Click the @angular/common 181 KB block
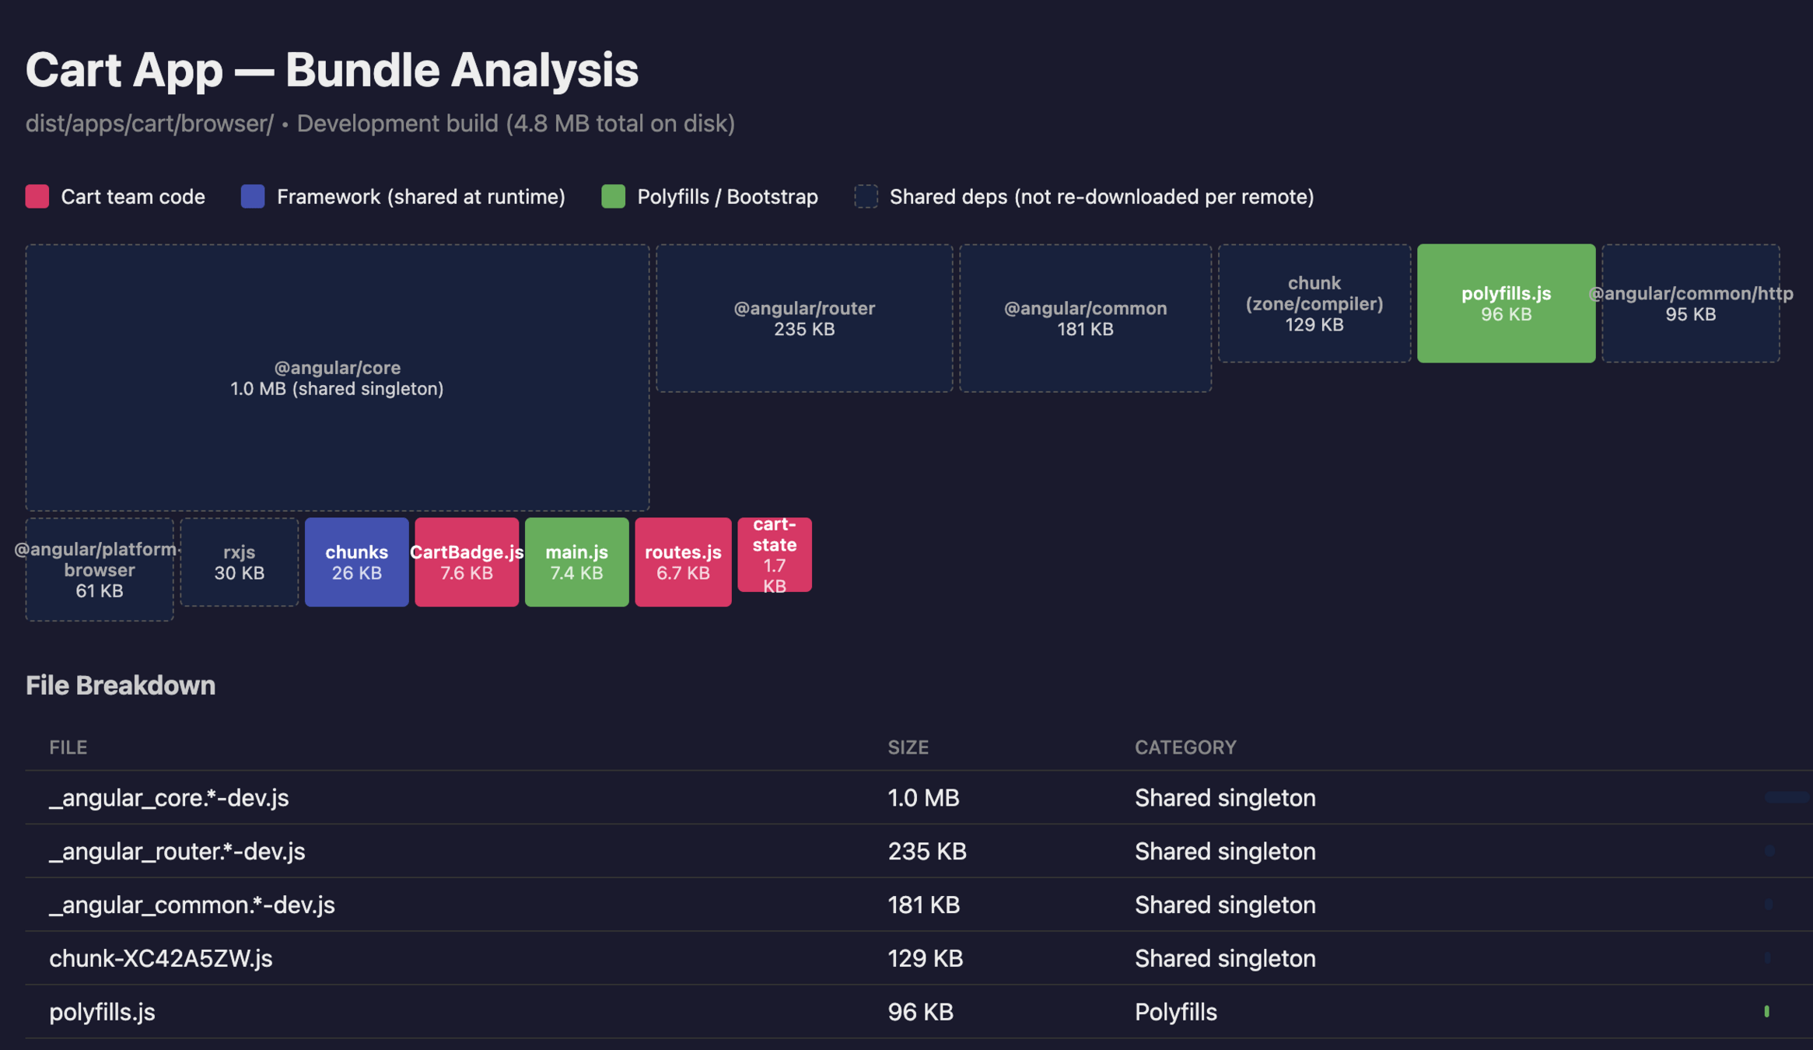Image resolution: width=1813 pixels, height=1050 pixels. tap(1085, 318)
